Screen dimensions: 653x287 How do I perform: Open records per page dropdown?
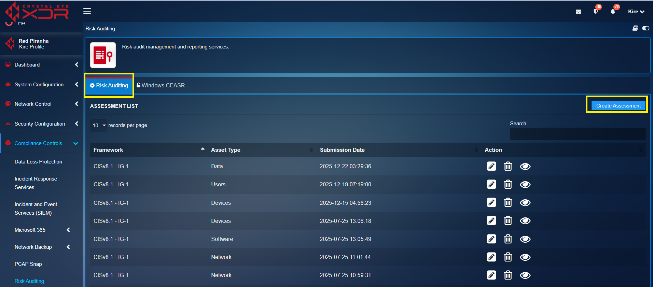coord(99,126)
